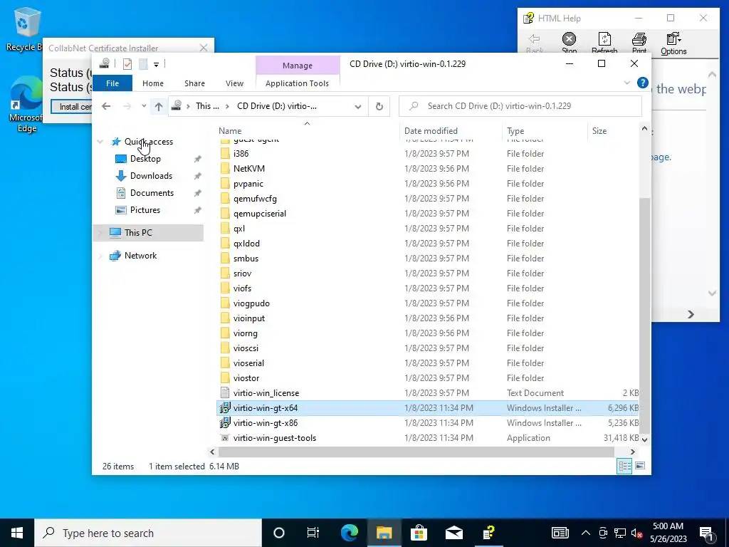Open the File tab
The image size is (729, 547).
click(x=112, y=83)
